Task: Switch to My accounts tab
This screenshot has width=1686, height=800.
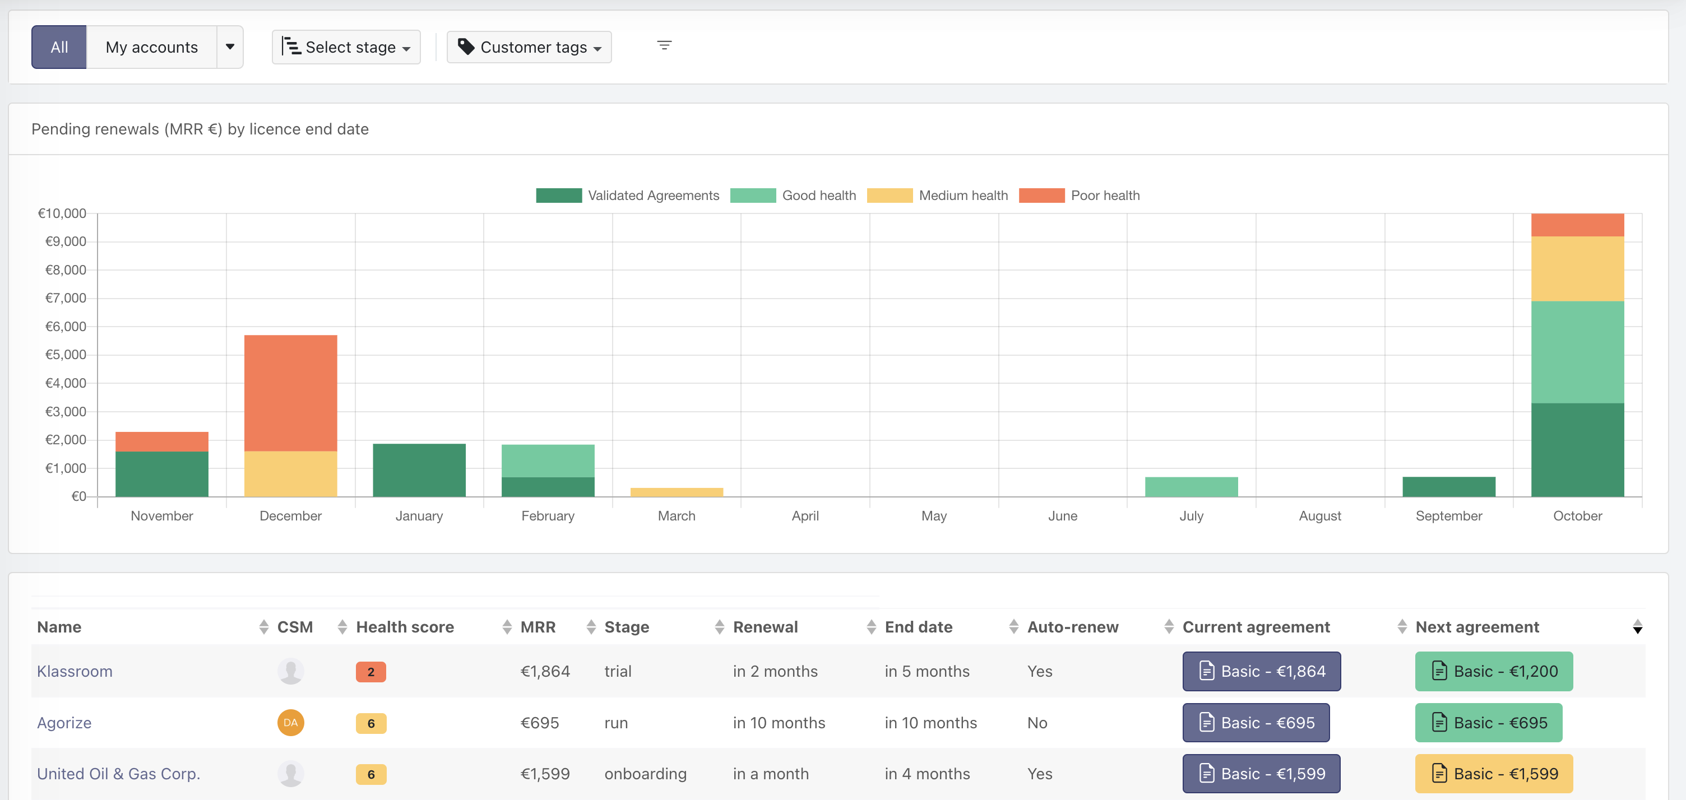Action: click(152, 47)
